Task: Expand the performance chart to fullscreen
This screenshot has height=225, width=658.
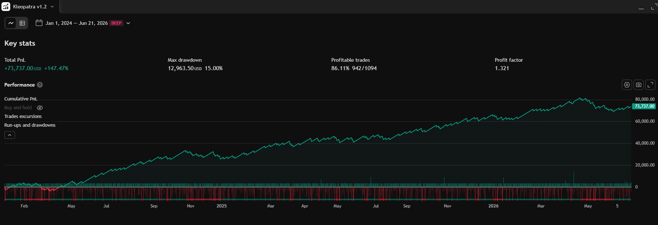Action: pyautogui.click(x=650, y=85)
